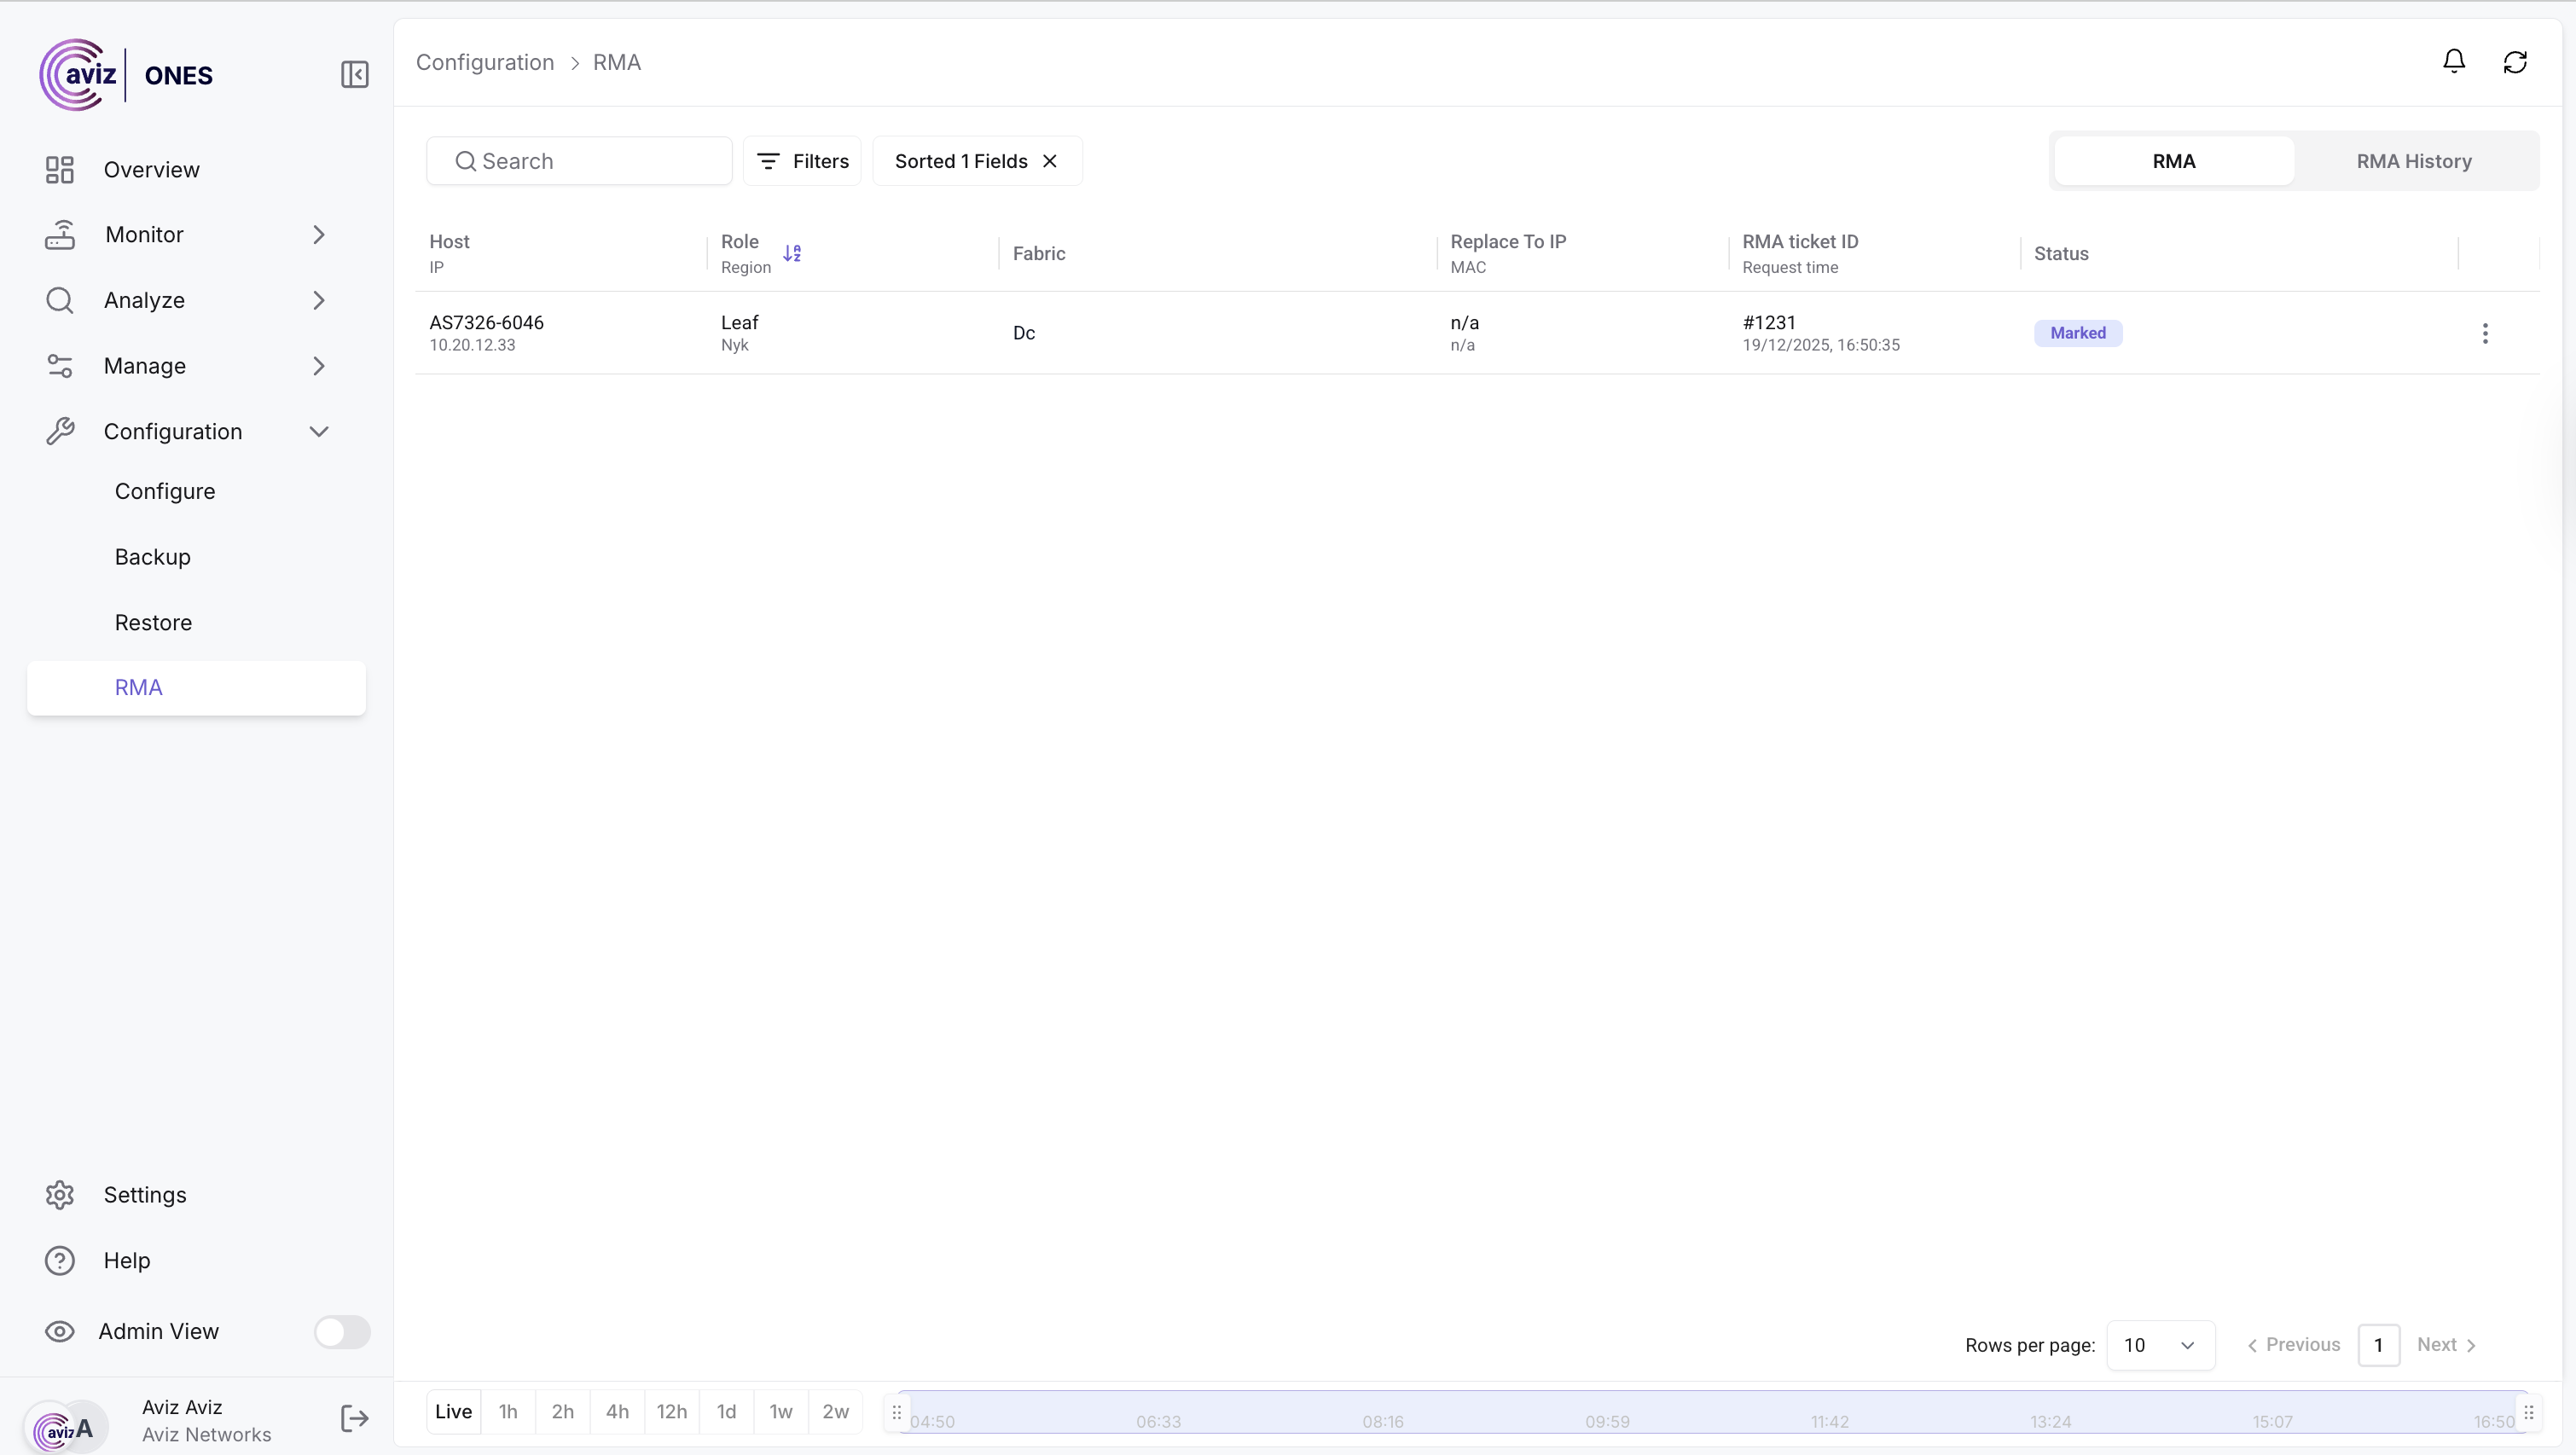Collapse the sidebar panel icon

[x=354, y=75]
